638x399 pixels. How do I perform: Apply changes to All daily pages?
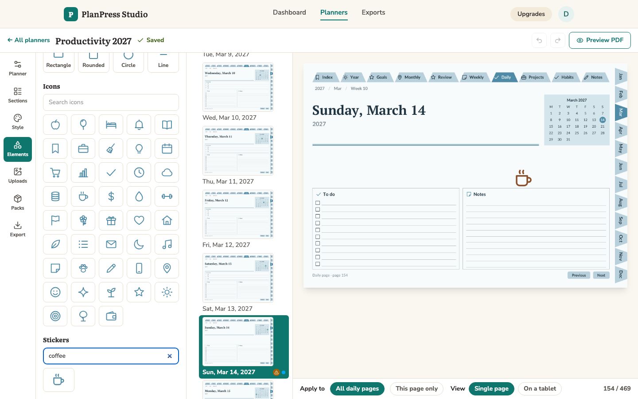pos(357,389)
